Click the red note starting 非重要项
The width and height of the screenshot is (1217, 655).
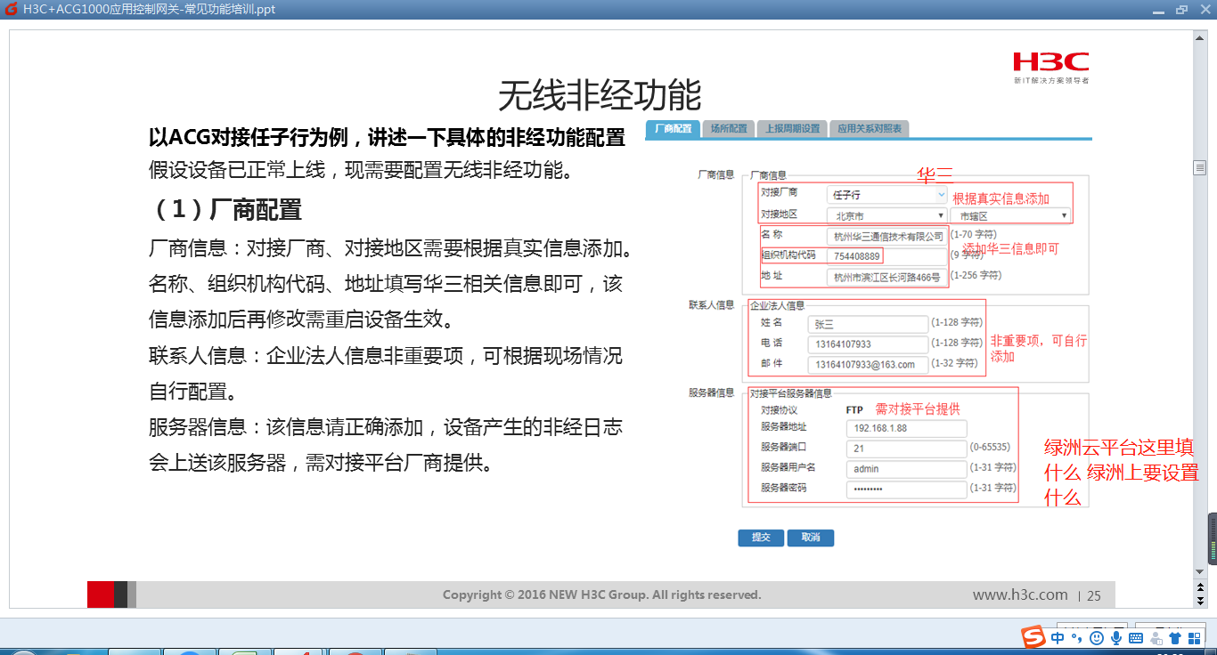[1039, 348]
